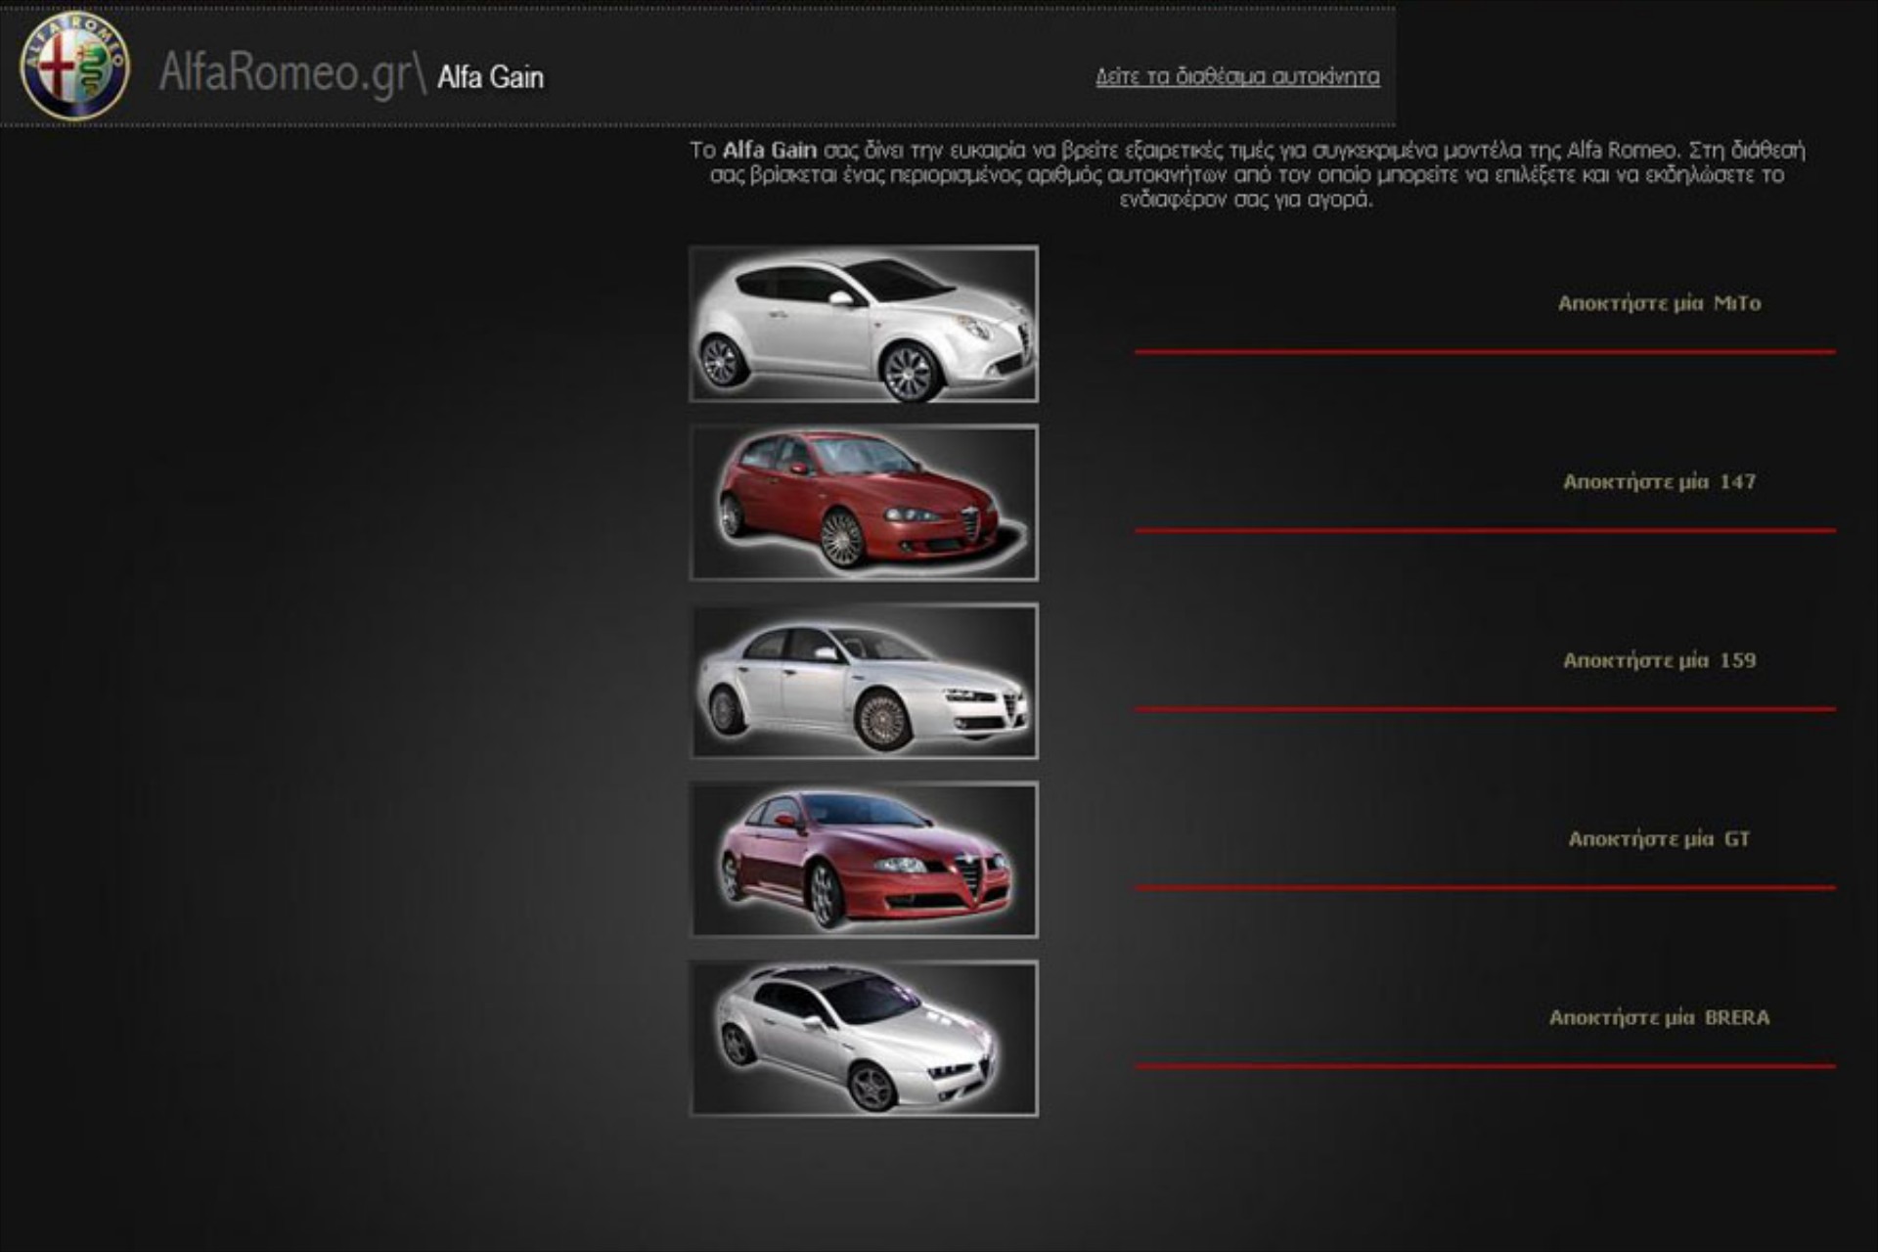Open the 'Δείτε τα διαθέσιμα αυτοκίνητα' link
Screen dimensions: 1878x1252
coord(1237,76)
